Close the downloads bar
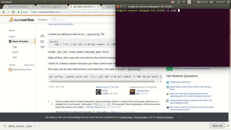Screen dimensions: 231x130 click(x=228, y=126)
